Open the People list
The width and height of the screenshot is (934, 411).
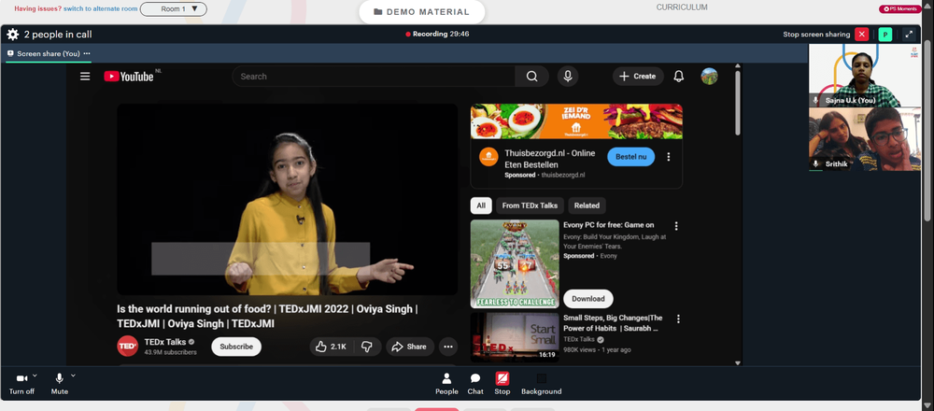[446, 384]
